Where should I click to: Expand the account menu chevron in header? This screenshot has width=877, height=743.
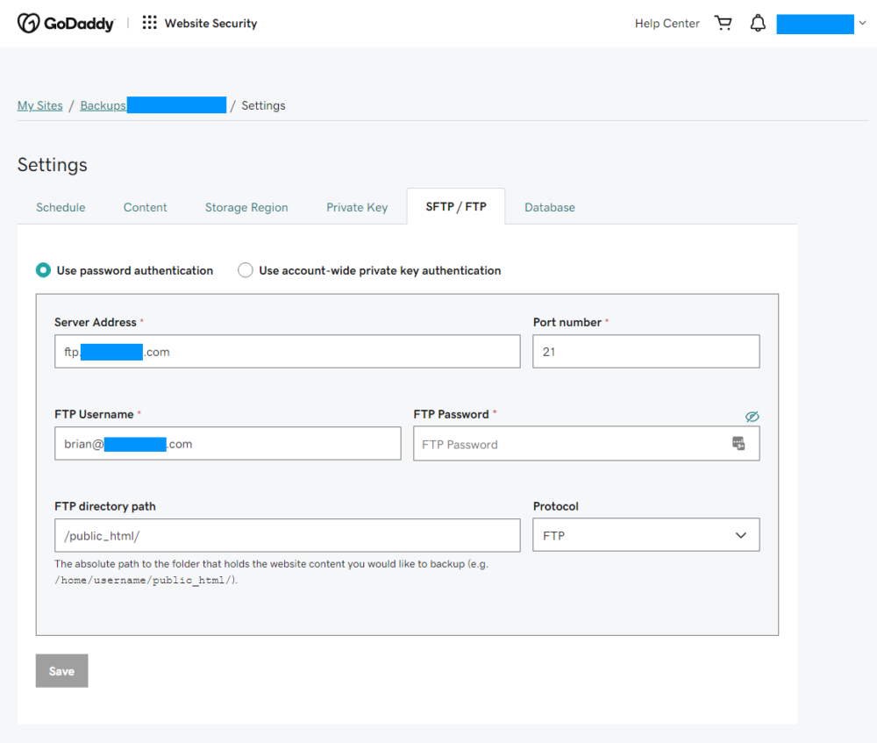coord(862,23)
